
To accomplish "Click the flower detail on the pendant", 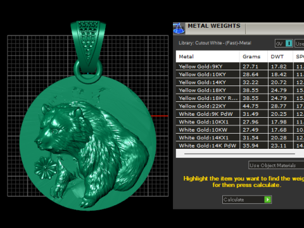I will (x=46, y=168).
